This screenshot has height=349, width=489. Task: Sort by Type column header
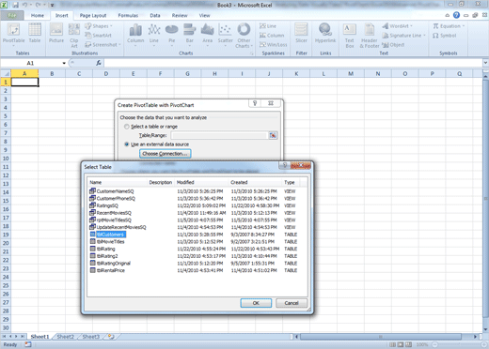click(289, 182)
